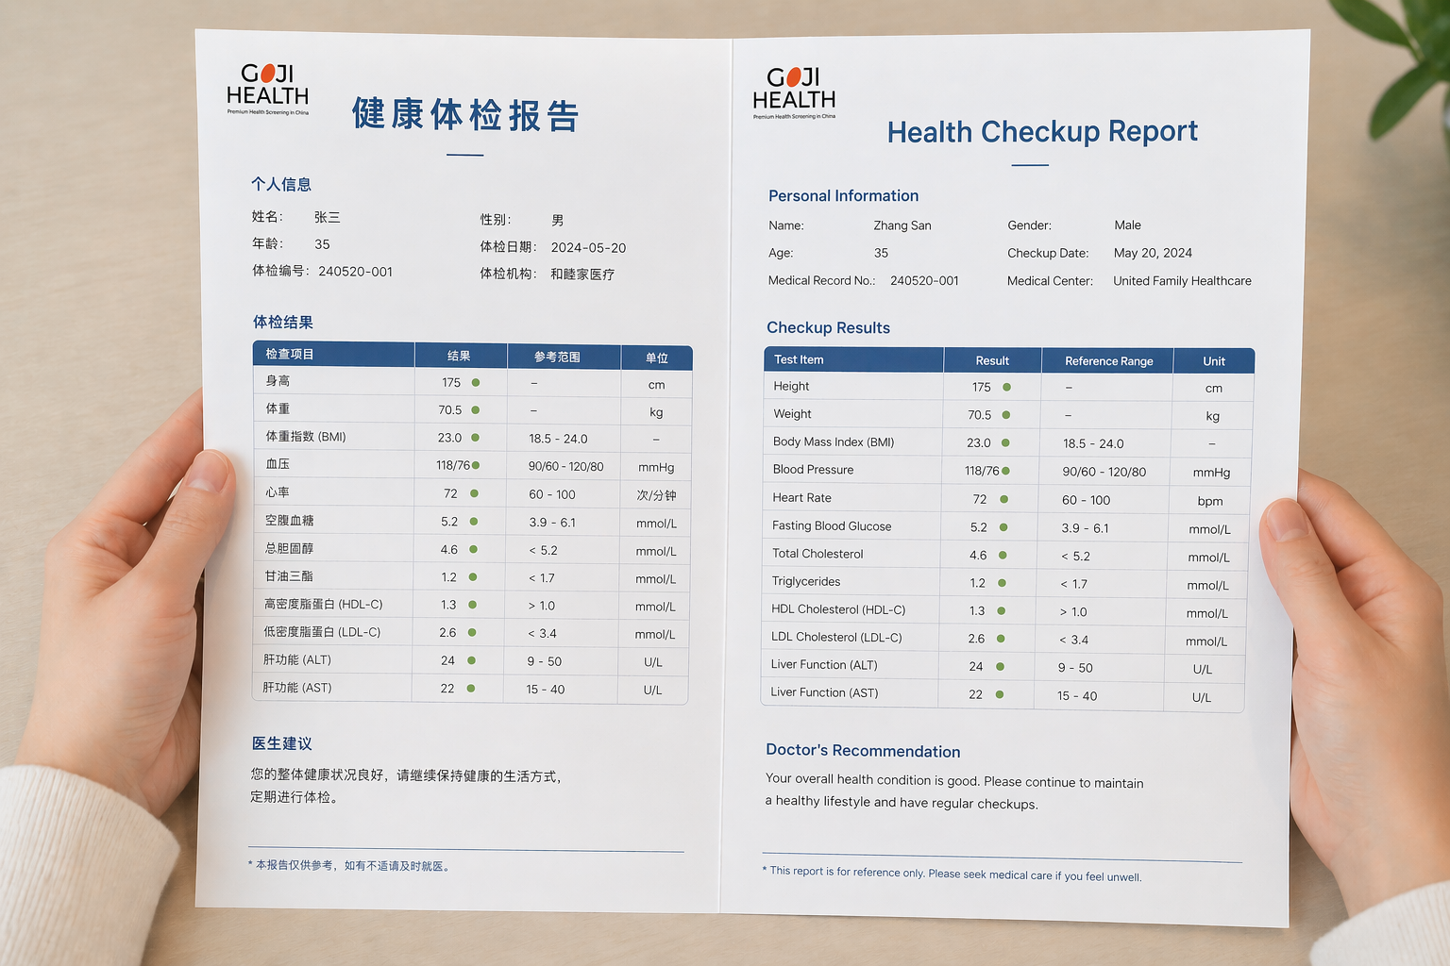Click the gender value 'Male'
The image size is (1450, 966).
pos(1127,225)
